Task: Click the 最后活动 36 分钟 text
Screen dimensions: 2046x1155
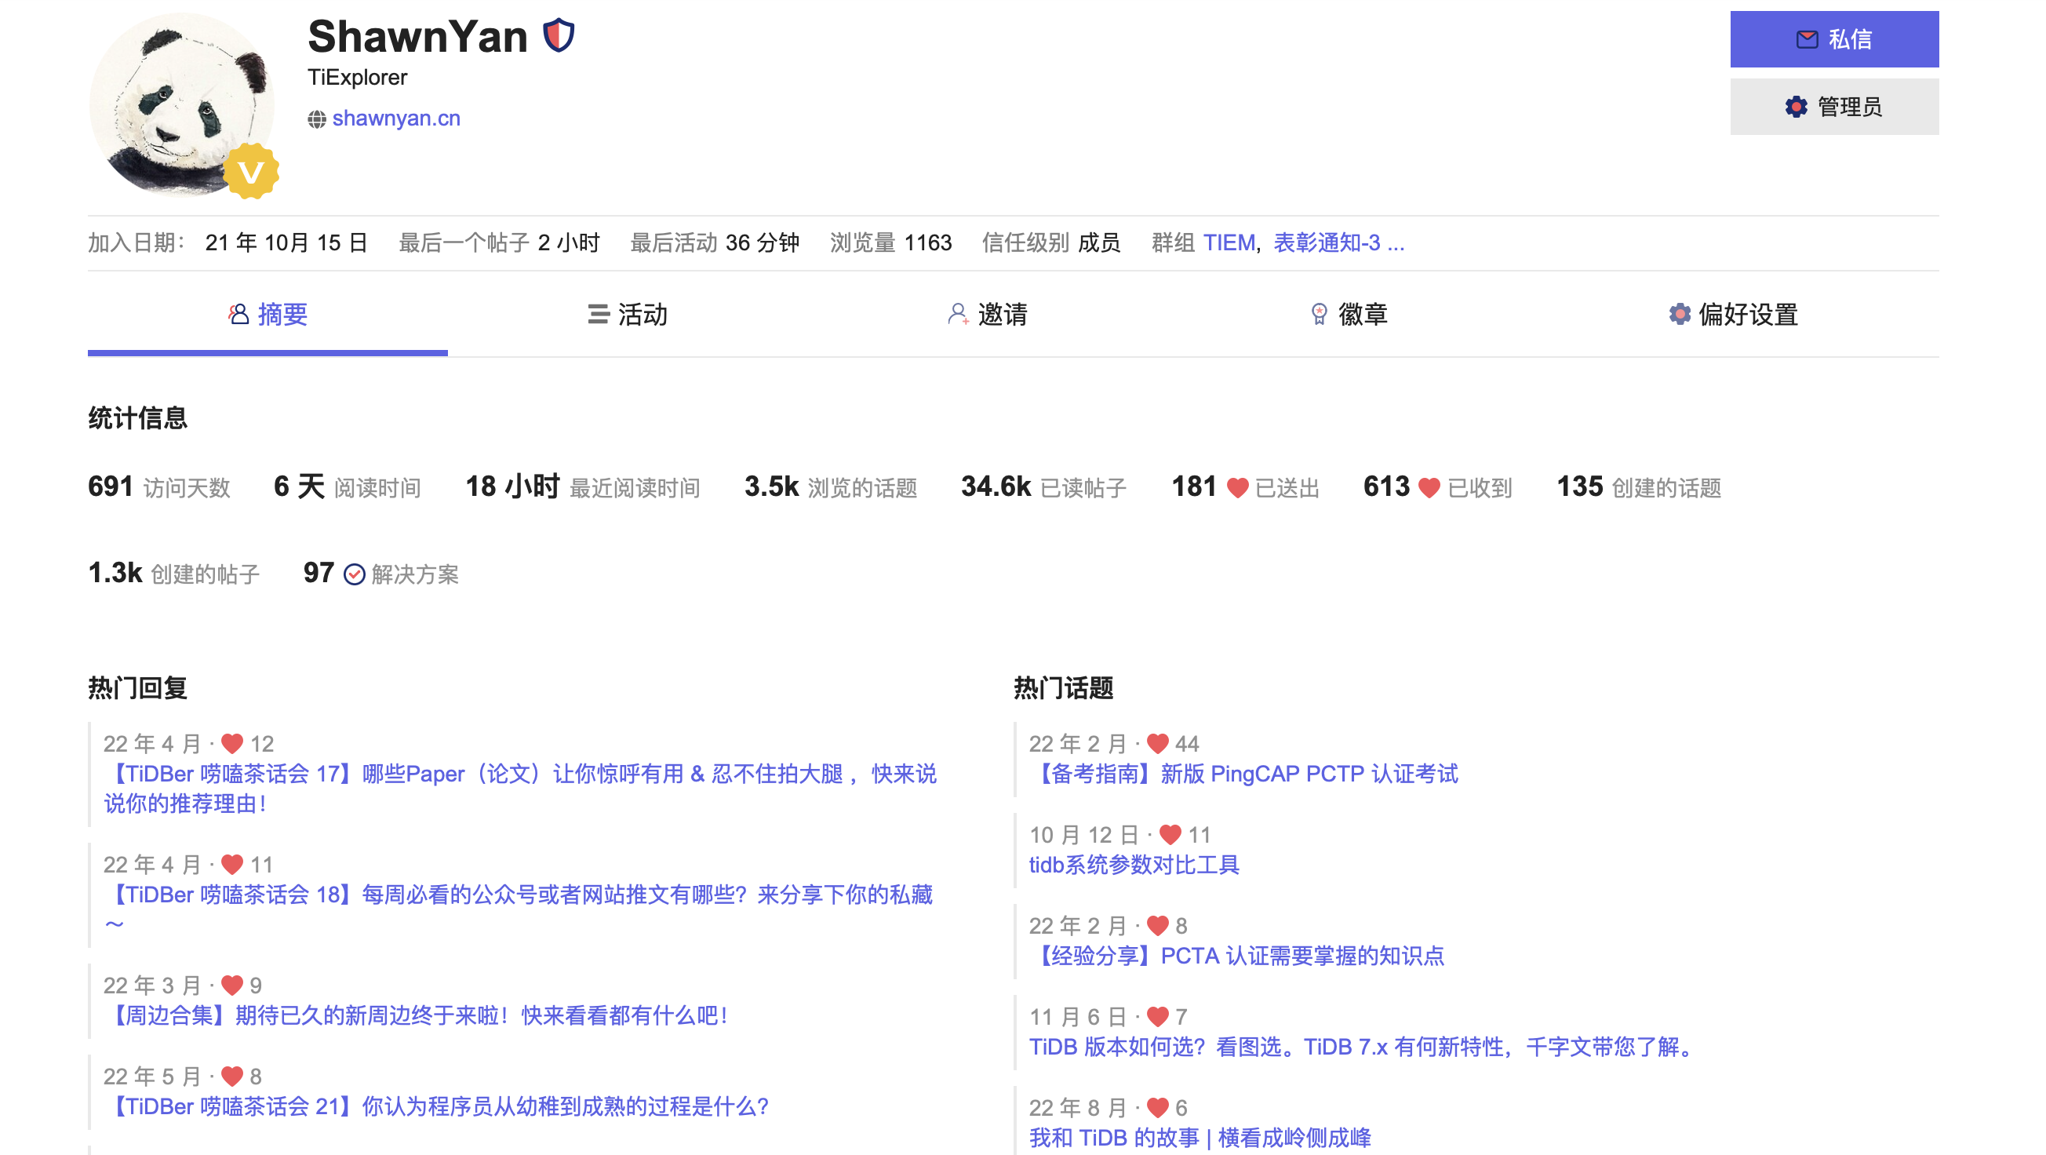Action: 714,242
